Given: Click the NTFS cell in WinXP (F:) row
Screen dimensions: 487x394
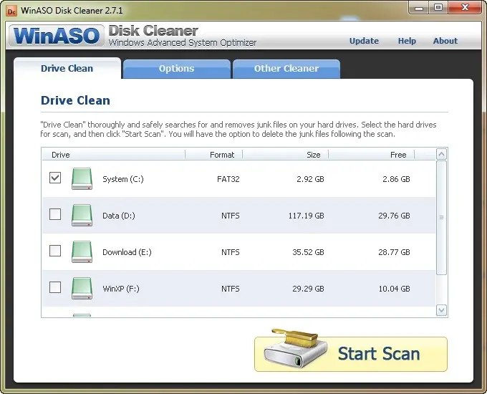Looking at the screenshot, I should coord(231,289).
